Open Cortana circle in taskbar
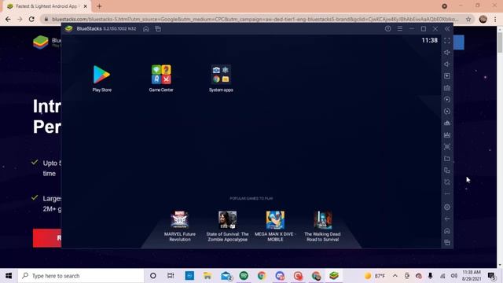503x283 pixels. pyautogui.click(x=153, y=276)
